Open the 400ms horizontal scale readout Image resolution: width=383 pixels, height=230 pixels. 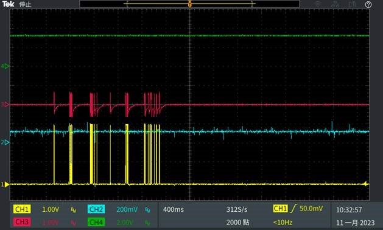click(x=174, y=209)
